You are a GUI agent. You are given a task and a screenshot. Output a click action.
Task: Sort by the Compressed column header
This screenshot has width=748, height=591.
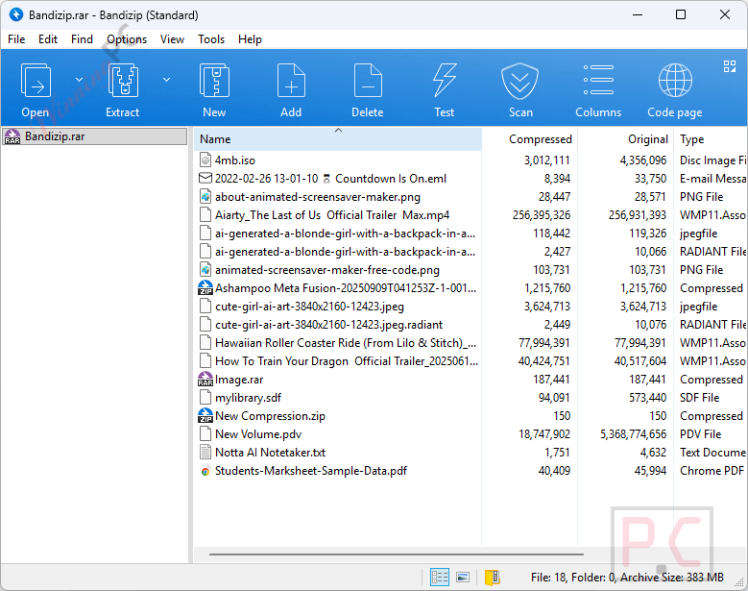tap(529, 139)
